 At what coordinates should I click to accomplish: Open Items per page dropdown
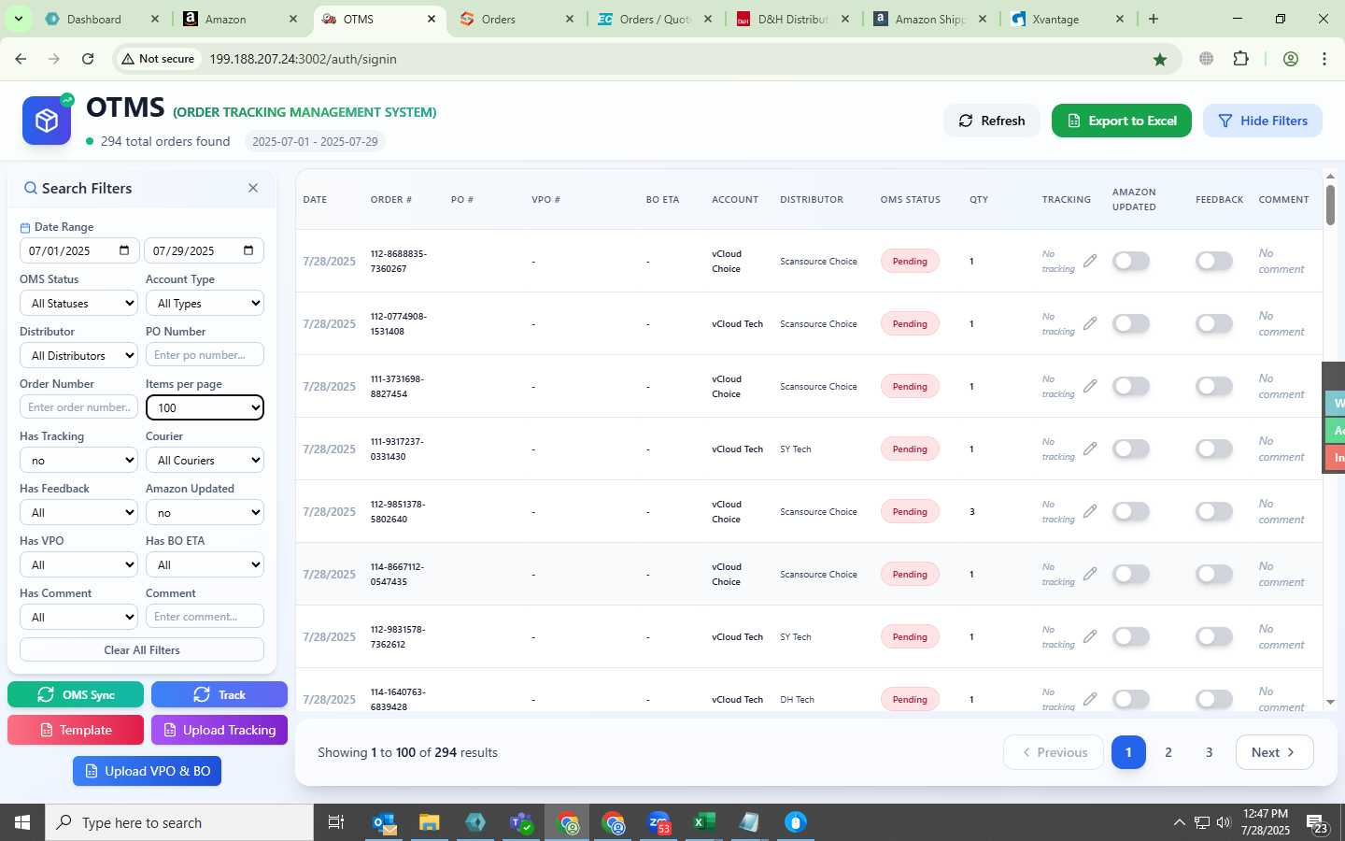205,407
